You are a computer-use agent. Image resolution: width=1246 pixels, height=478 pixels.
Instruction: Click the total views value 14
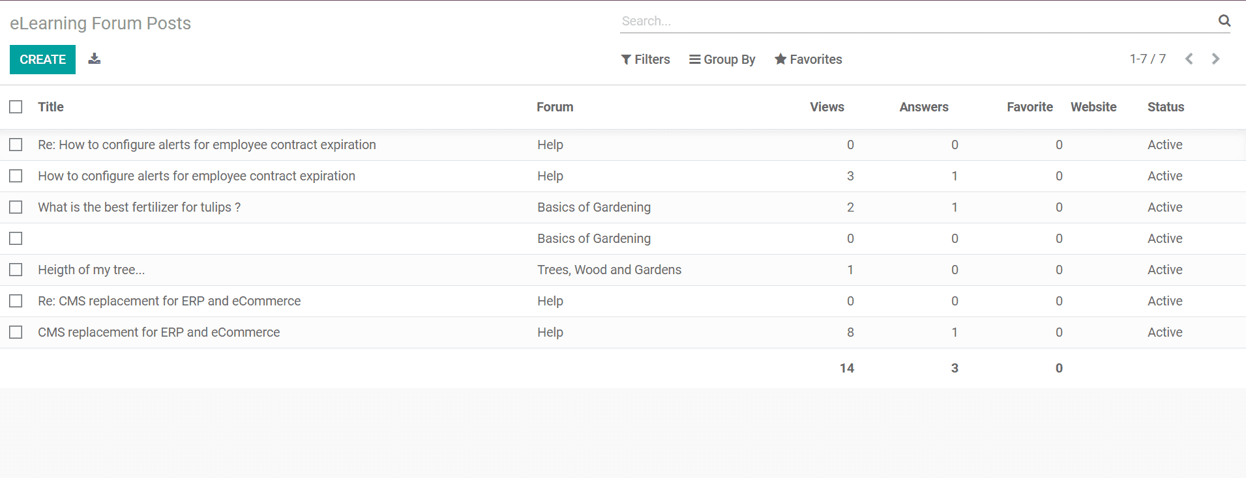point(847,368)
